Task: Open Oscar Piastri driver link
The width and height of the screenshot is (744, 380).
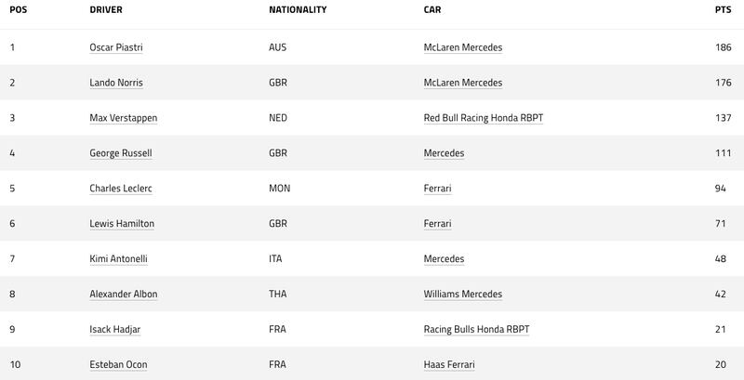Action: 116,47
